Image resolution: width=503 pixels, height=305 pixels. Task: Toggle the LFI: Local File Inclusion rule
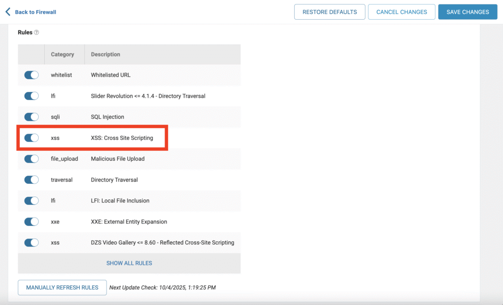click(x=31, y=200)
